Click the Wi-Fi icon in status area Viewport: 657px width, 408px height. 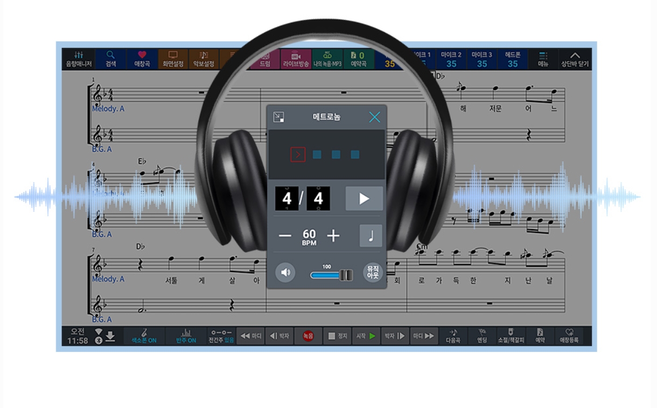tap(99, 332)
